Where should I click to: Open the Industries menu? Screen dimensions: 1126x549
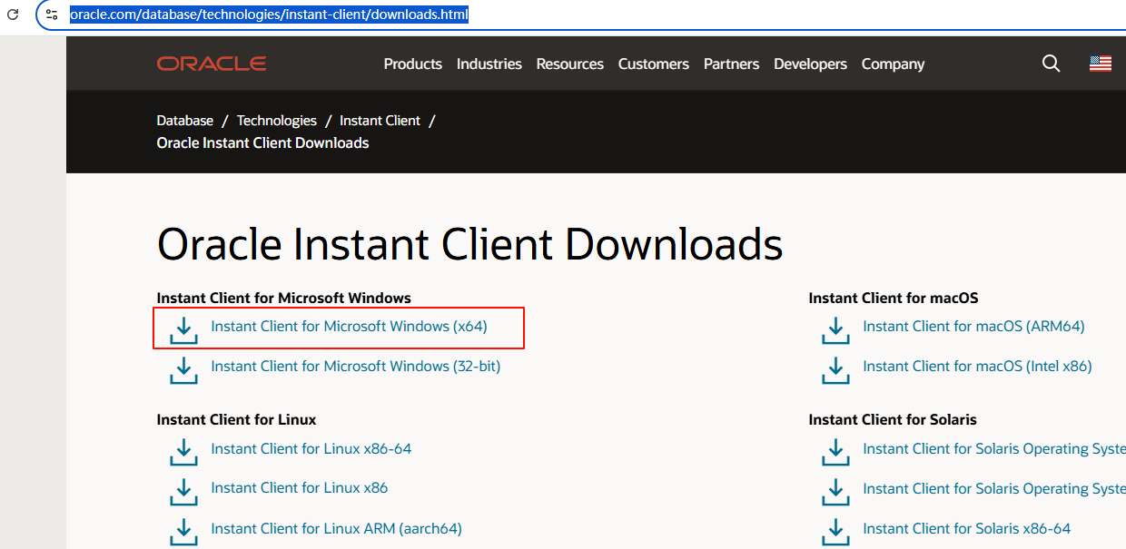[x=489, y=64]
